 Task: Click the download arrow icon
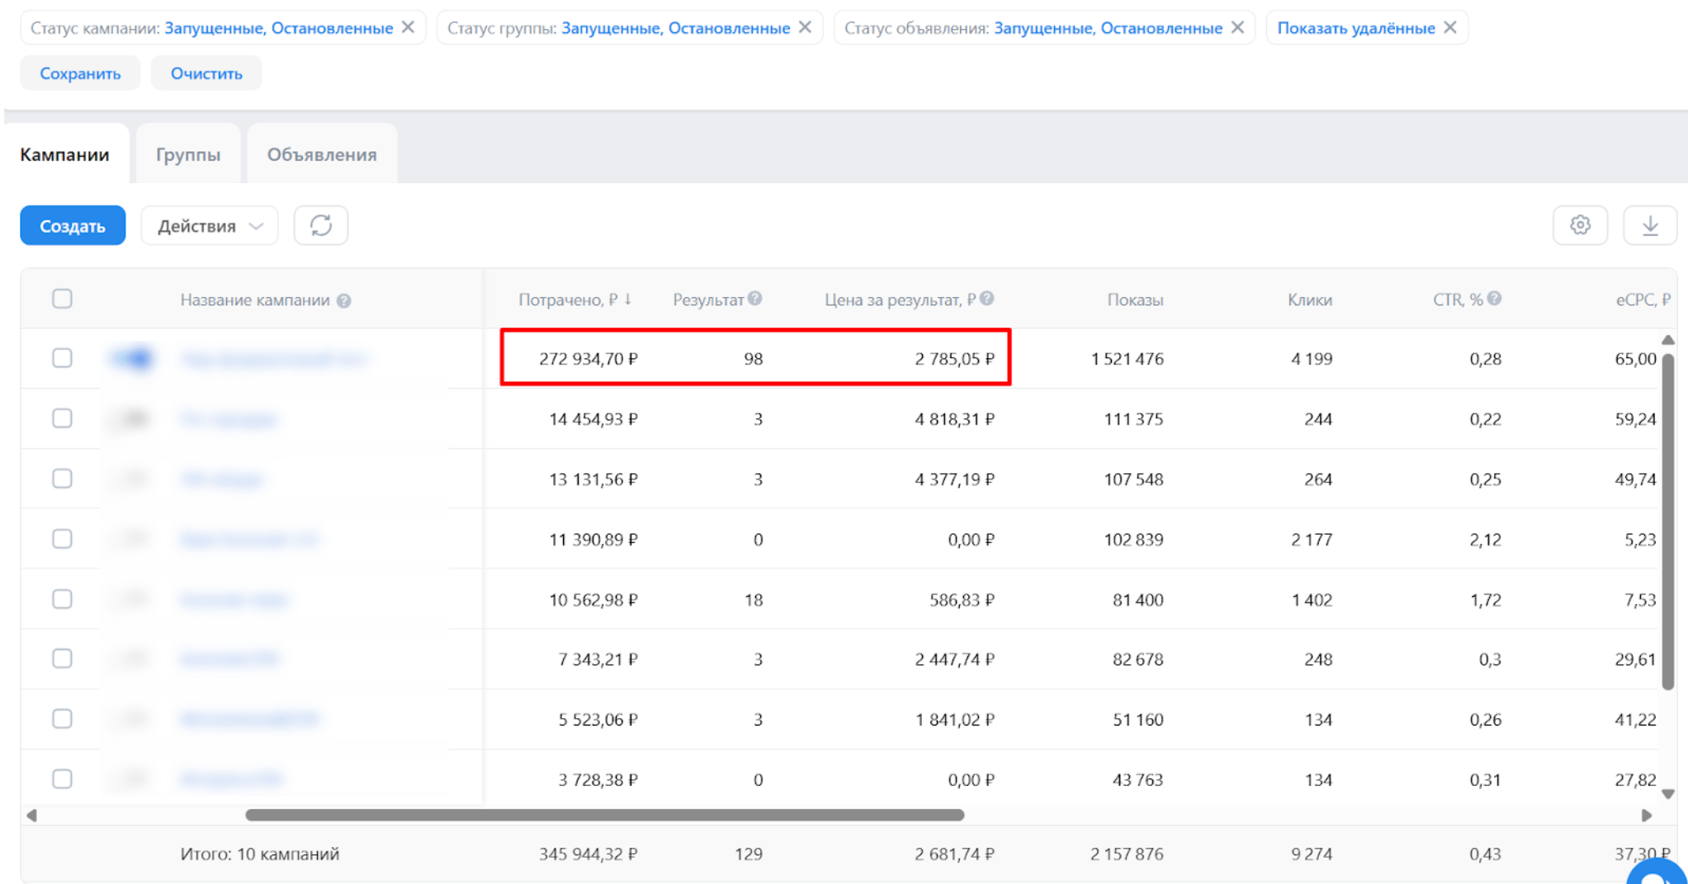(x=1649, y=225)
